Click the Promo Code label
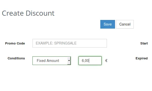Viewport: 152px width, 91px height. [x=15, y=43]
